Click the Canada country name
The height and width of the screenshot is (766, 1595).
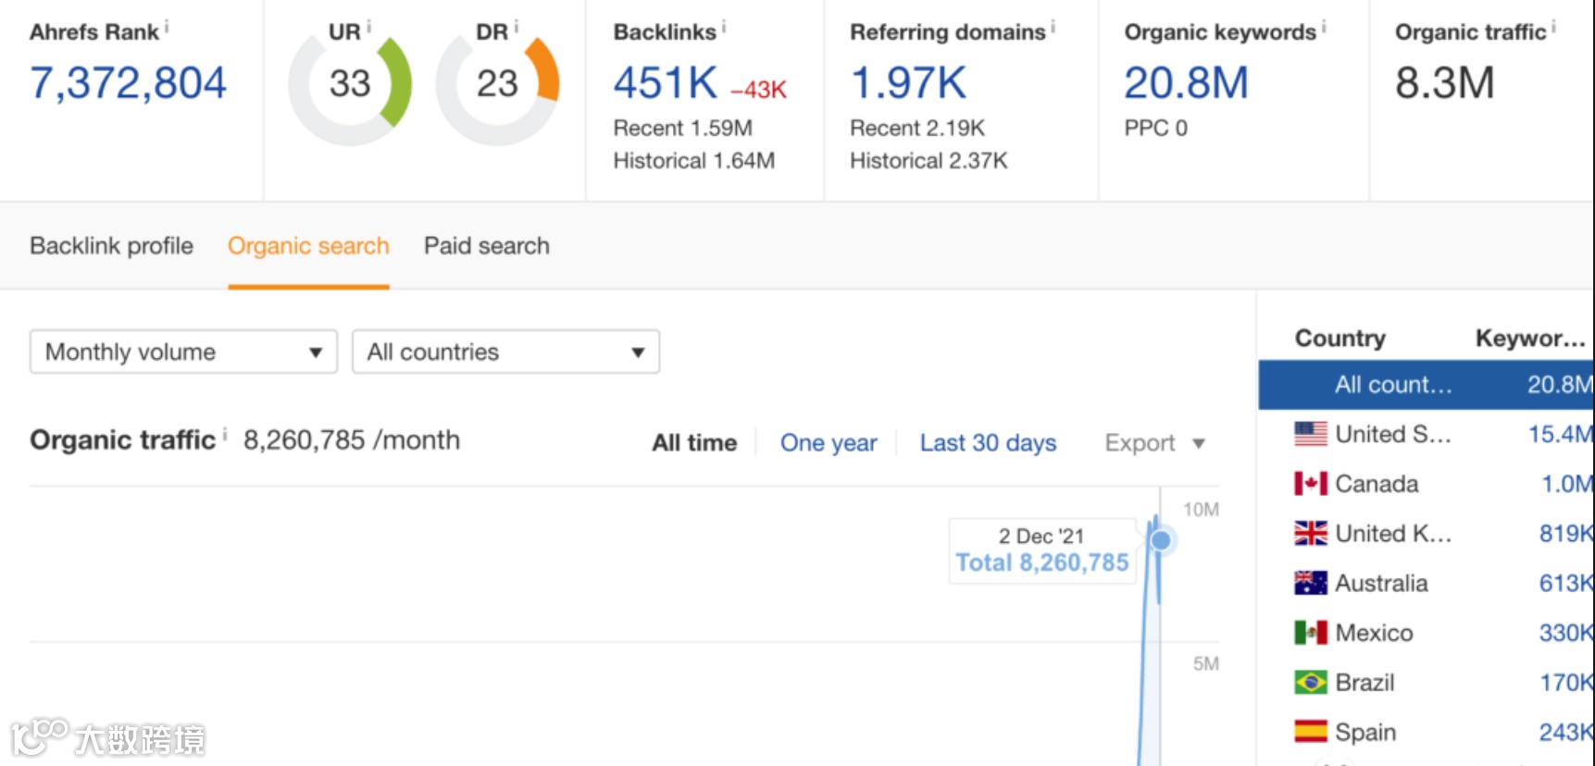(1377, 484)
